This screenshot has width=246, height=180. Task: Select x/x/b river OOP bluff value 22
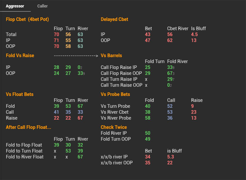tap(170, 163)
